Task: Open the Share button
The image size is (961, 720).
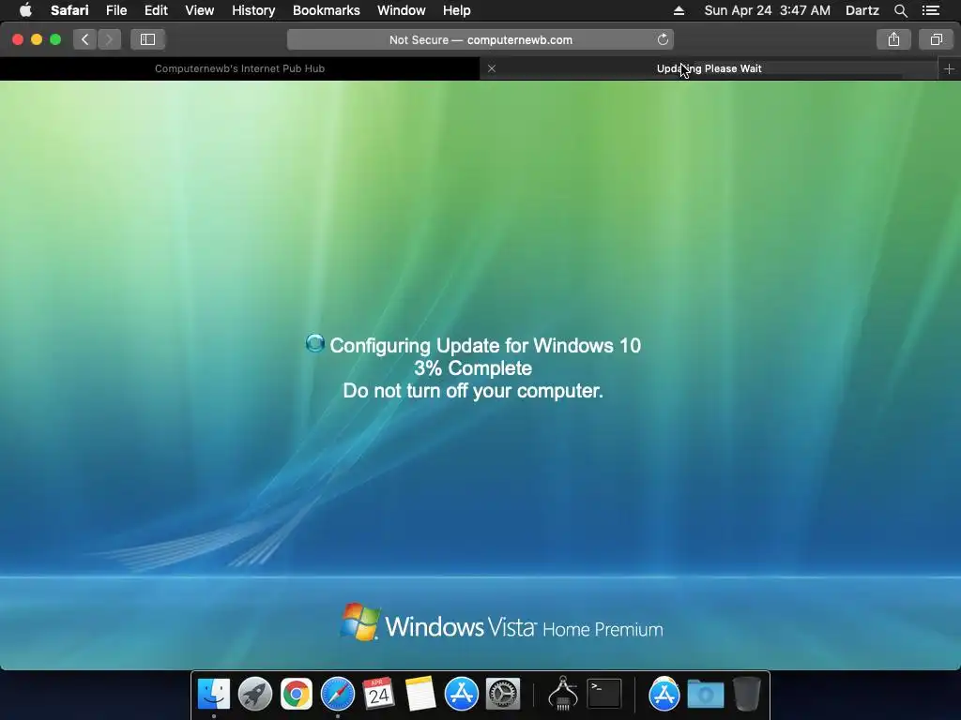Action: point(893,39)
